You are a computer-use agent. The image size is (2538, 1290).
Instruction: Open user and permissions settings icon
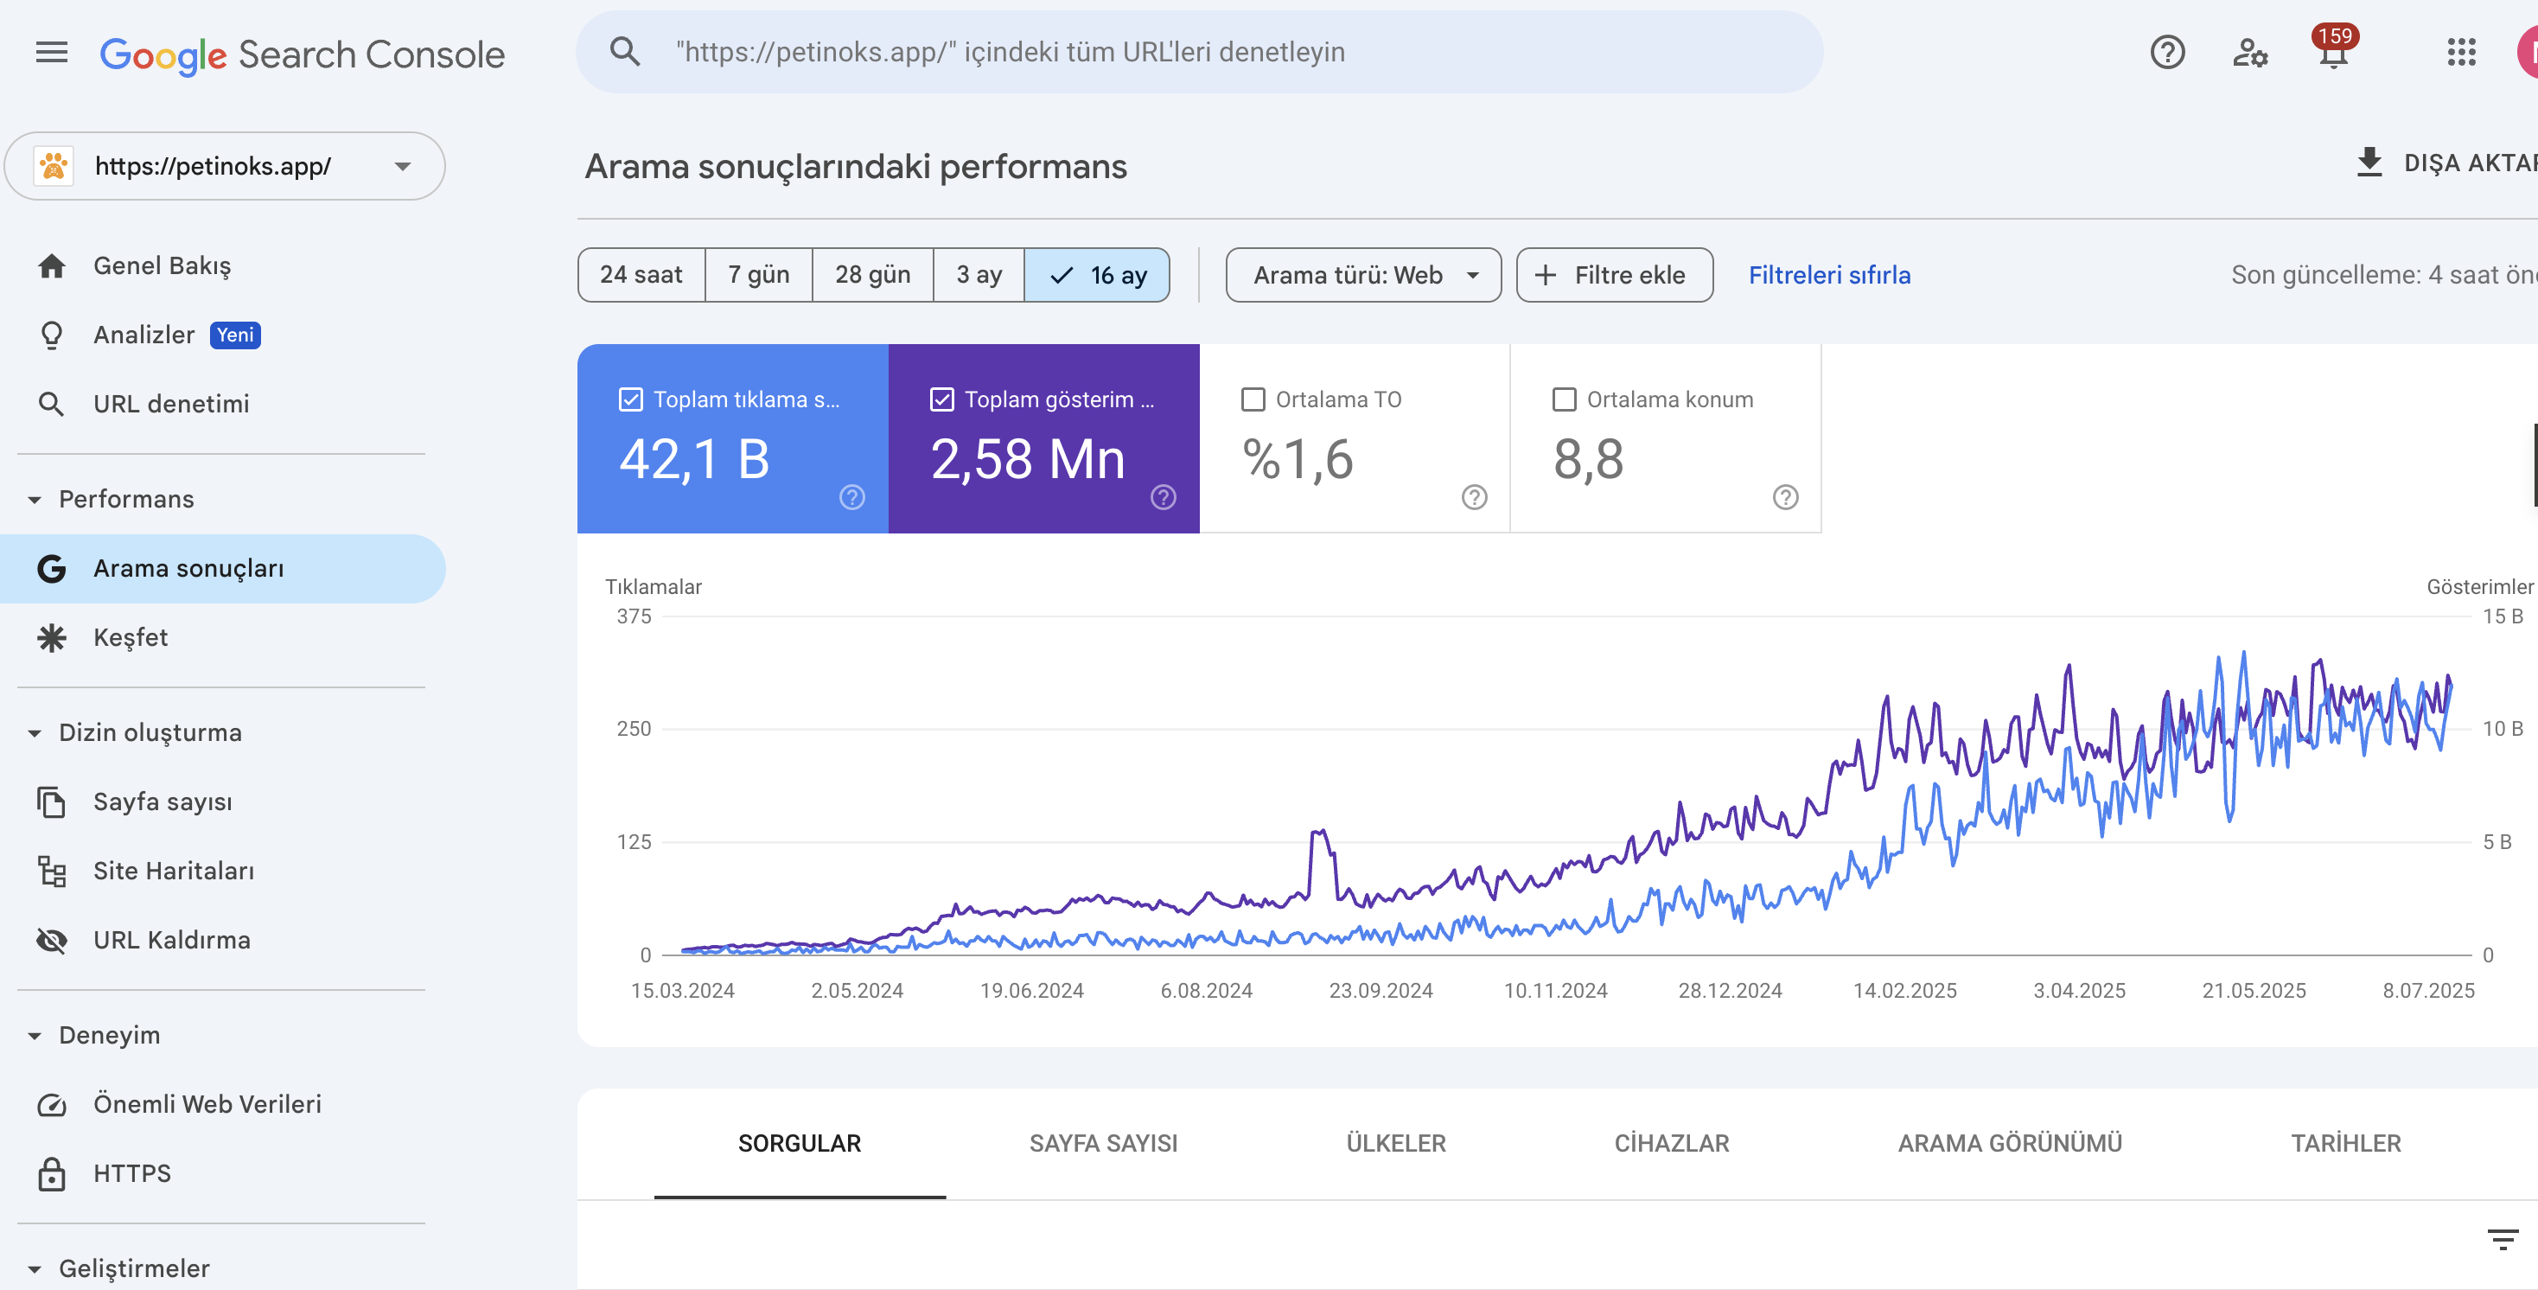coord(2249,52)
